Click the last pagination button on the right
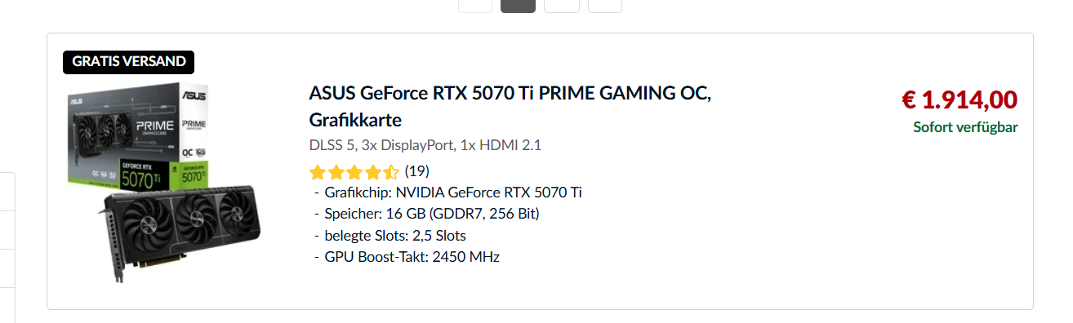 point(605,5)
